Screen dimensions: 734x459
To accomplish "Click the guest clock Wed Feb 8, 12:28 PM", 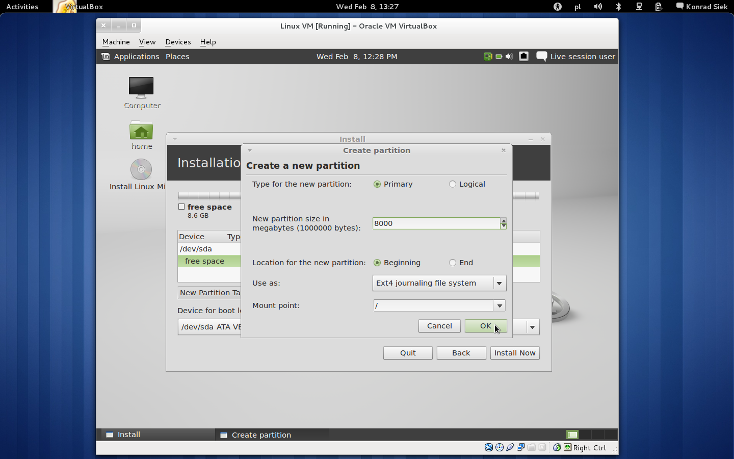I will [x=357, y=57].
